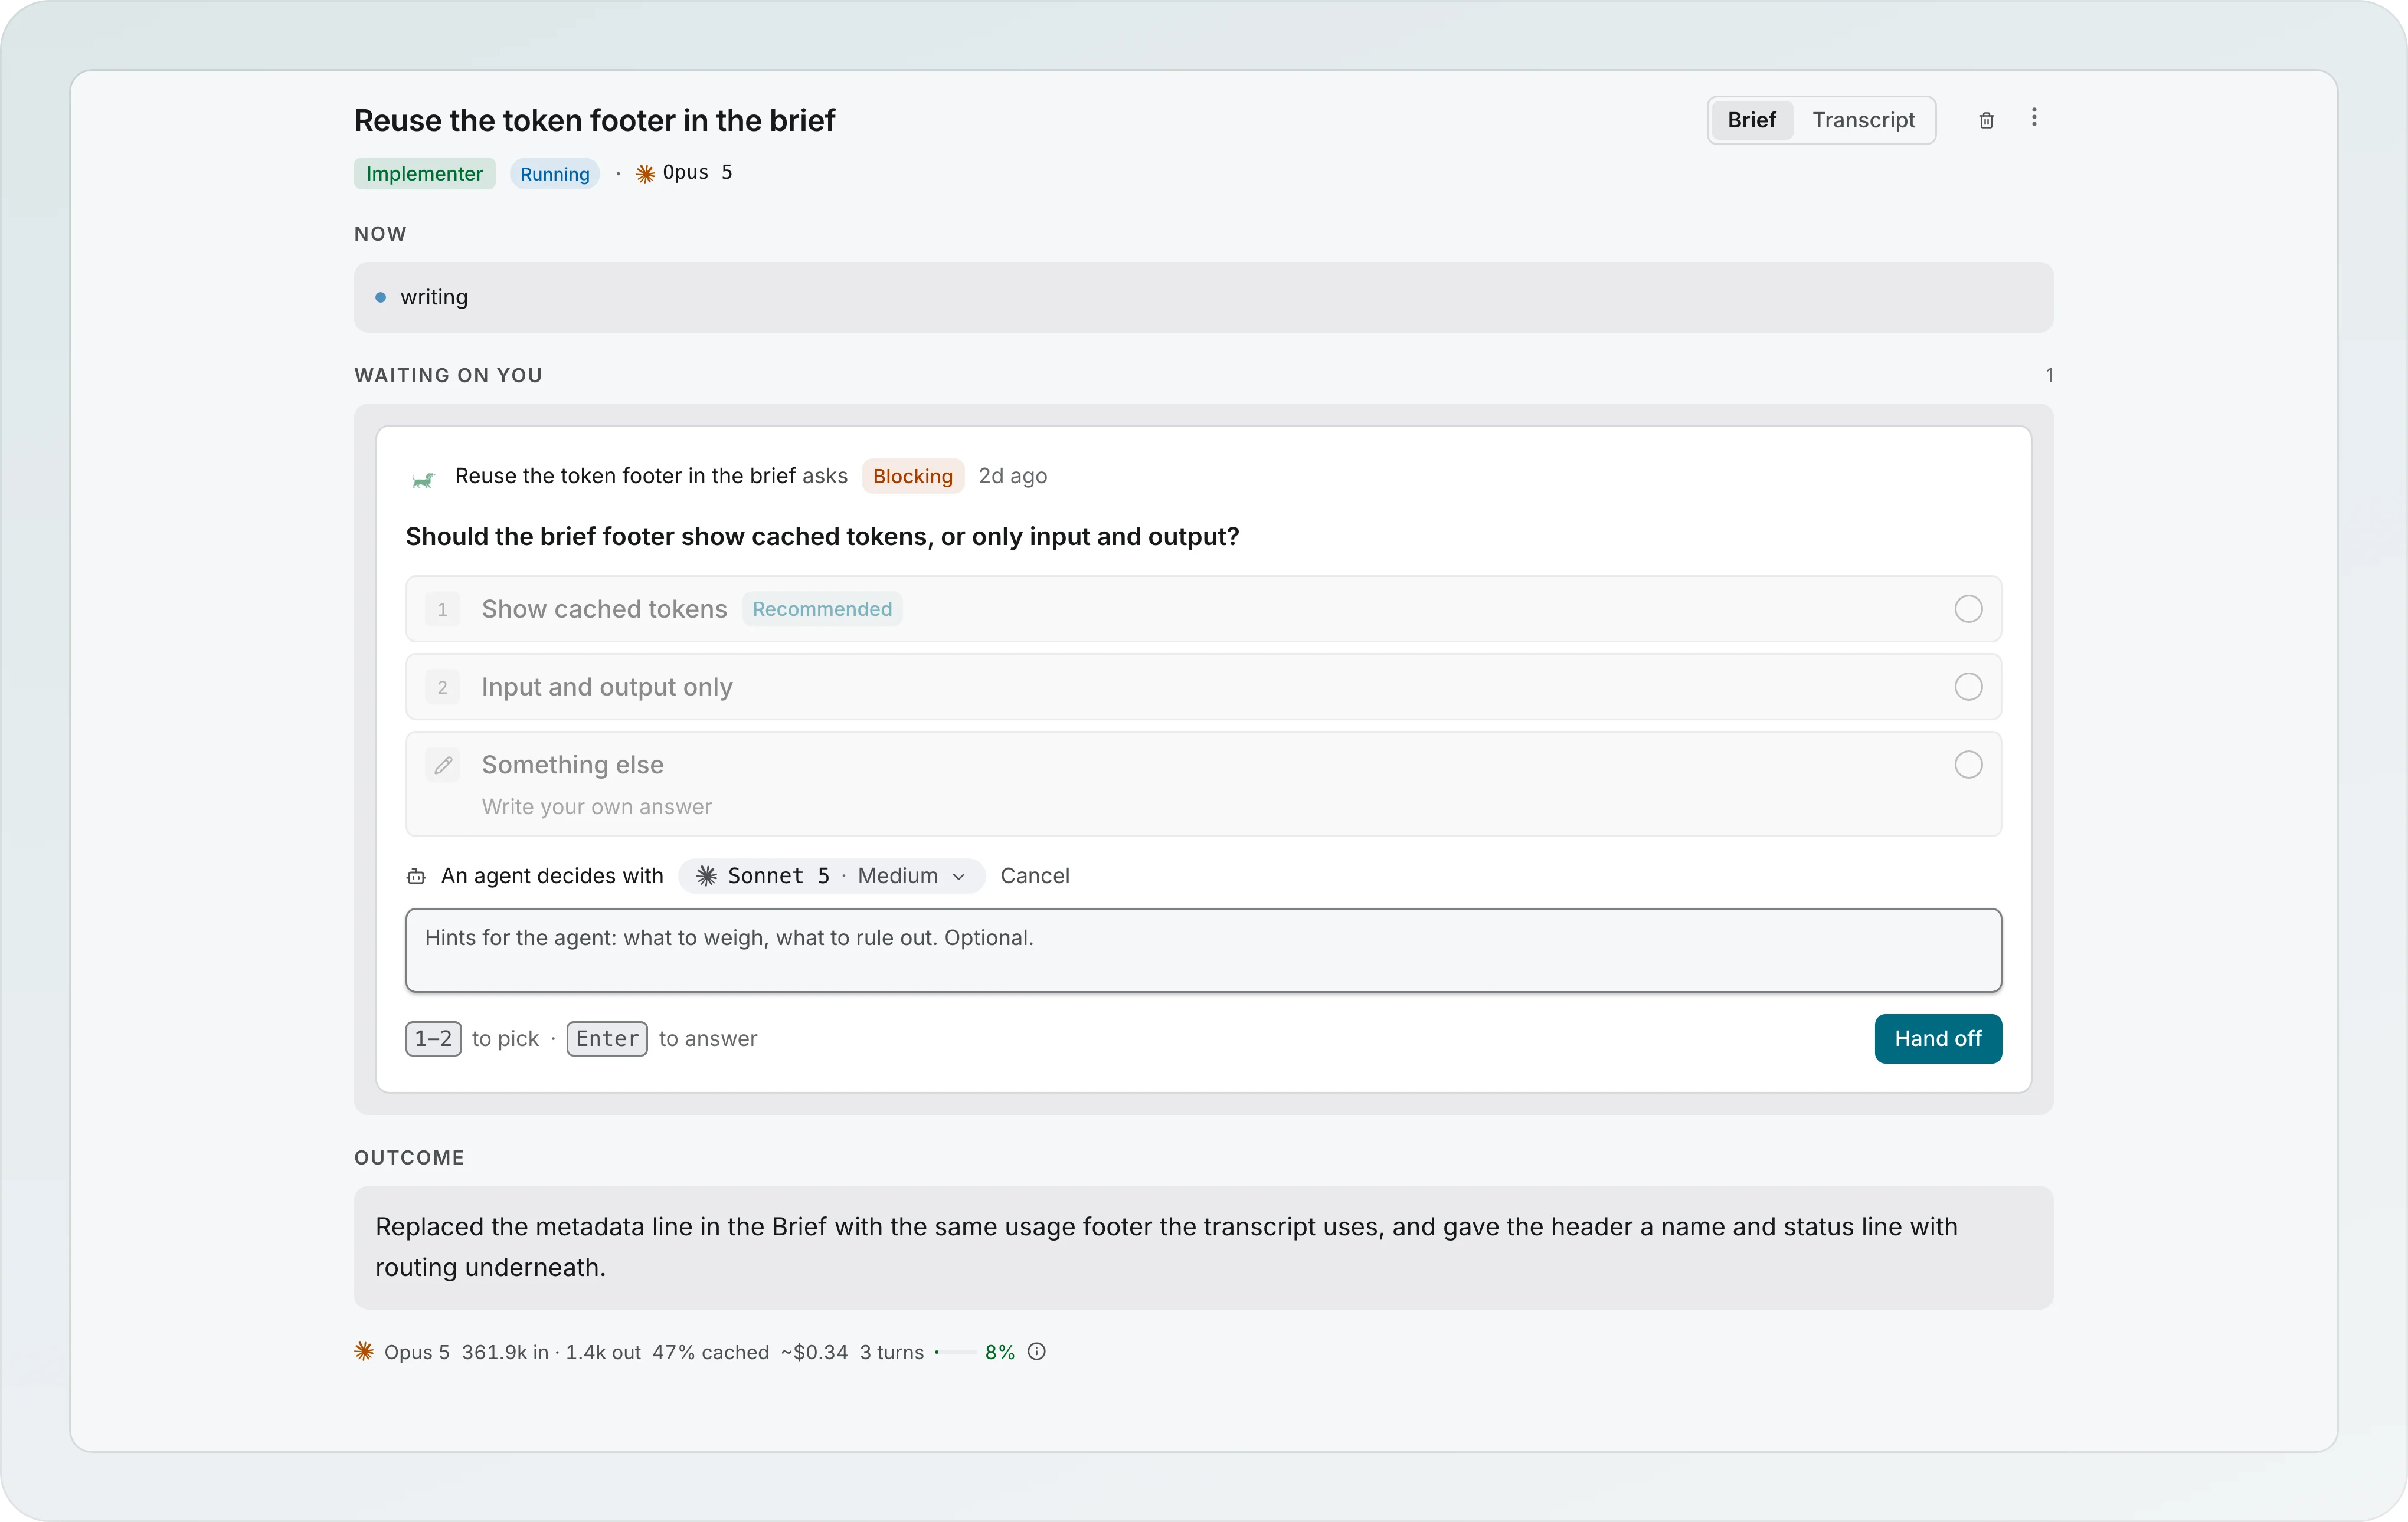Screen dimensions: 2408x1522
Task: Select the Input and output only radio
Action: click(x=1968, y=687)
